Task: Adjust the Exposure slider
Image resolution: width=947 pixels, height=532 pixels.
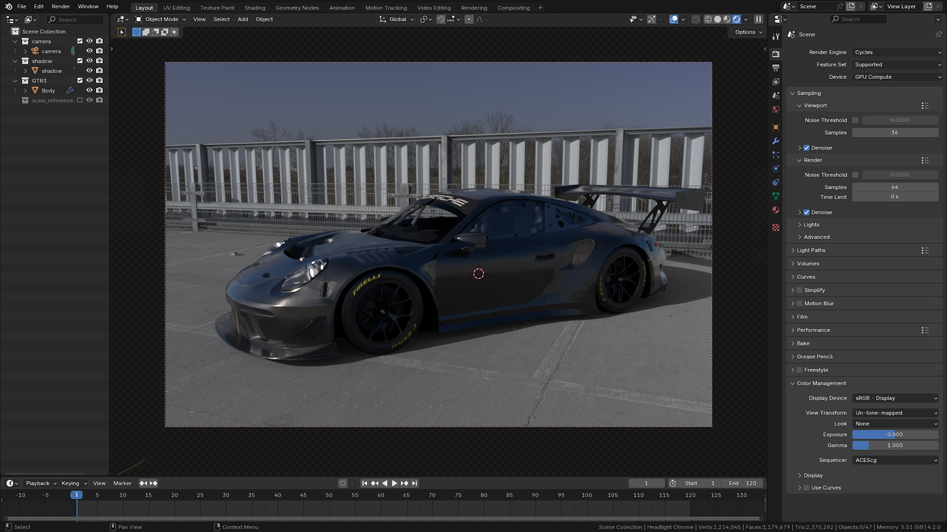Action: [895, 435]
